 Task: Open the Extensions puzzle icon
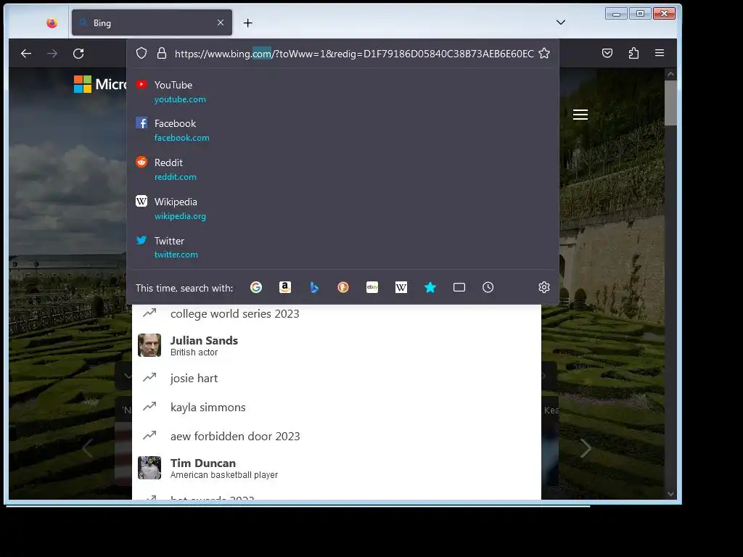[x=633, y=53]
